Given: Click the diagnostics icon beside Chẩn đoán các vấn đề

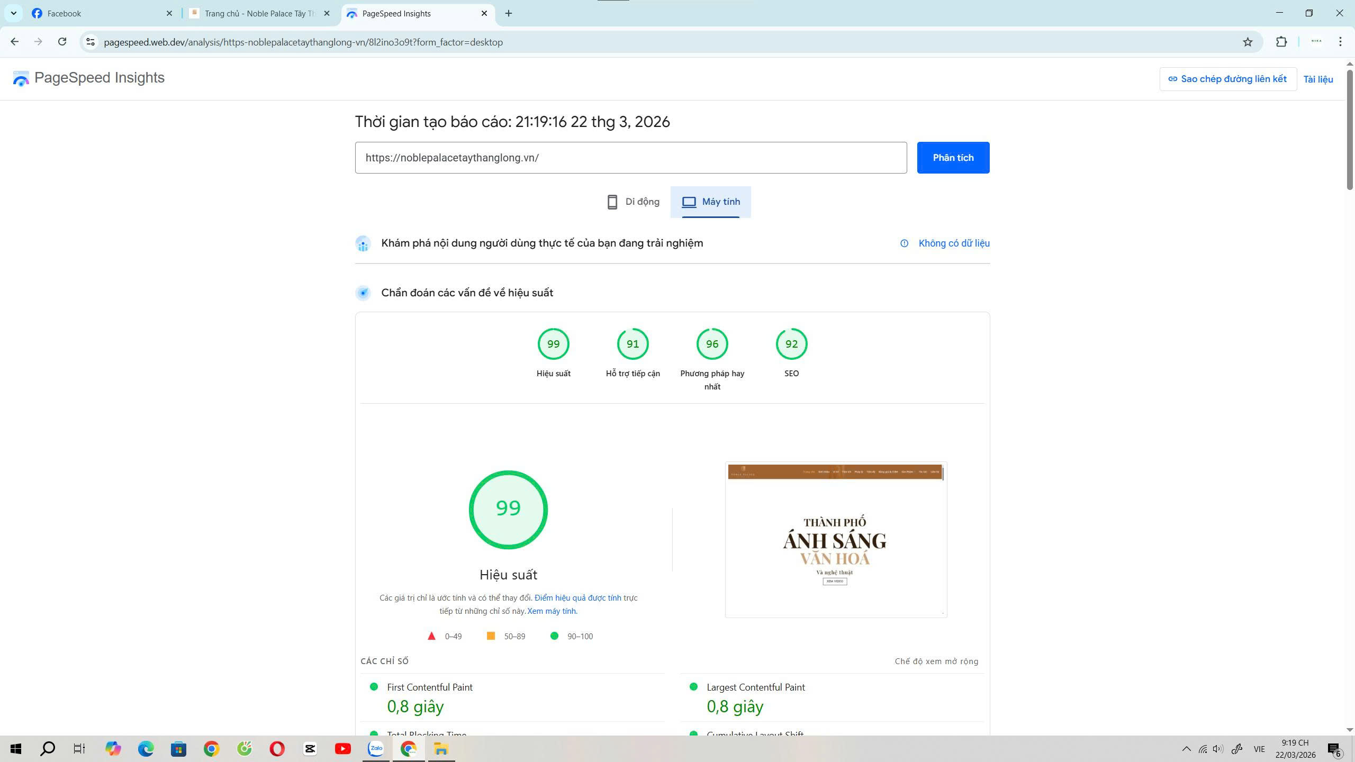Looking at the screenshot, I should coord(363,292).
